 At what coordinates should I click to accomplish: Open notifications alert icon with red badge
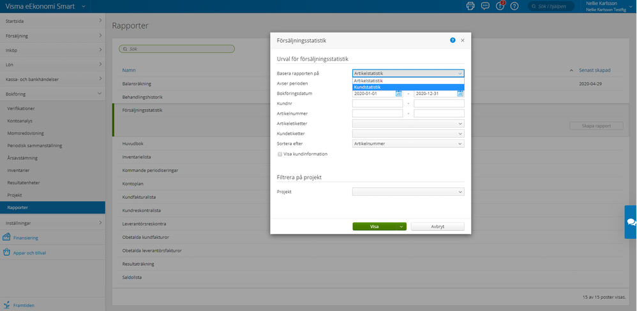[500, 6]
